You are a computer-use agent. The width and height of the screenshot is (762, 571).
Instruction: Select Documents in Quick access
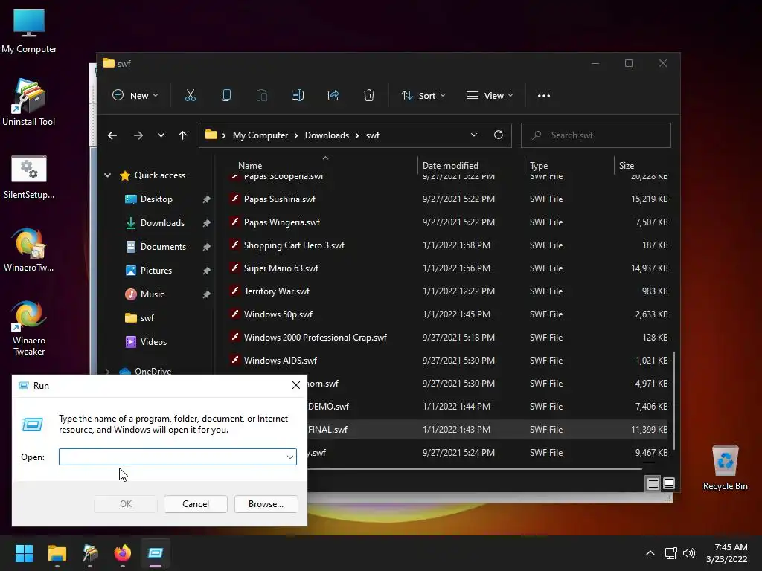point(163,247)
